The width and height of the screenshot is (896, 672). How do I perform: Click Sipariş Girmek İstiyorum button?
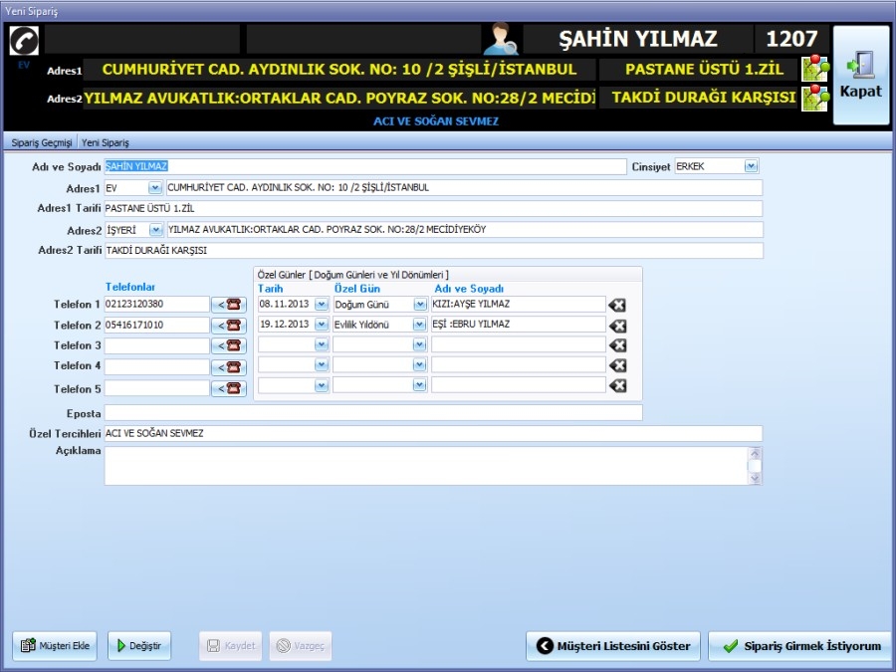coord(801,646)
